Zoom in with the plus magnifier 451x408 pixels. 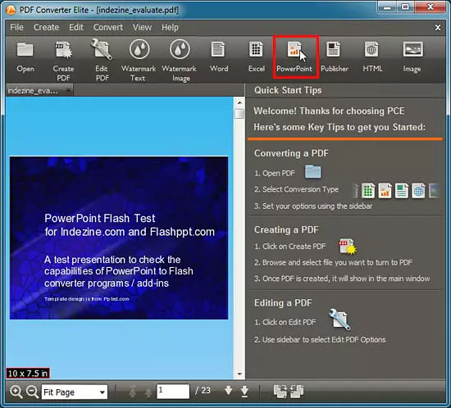click(16, 392)
